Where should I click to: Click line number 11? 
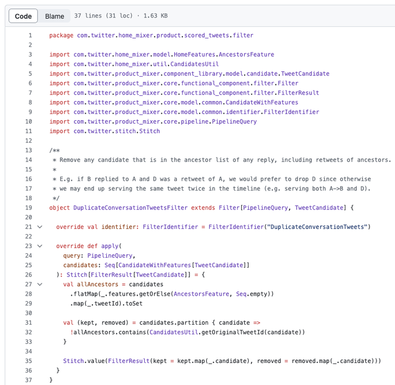coord(28,131)
